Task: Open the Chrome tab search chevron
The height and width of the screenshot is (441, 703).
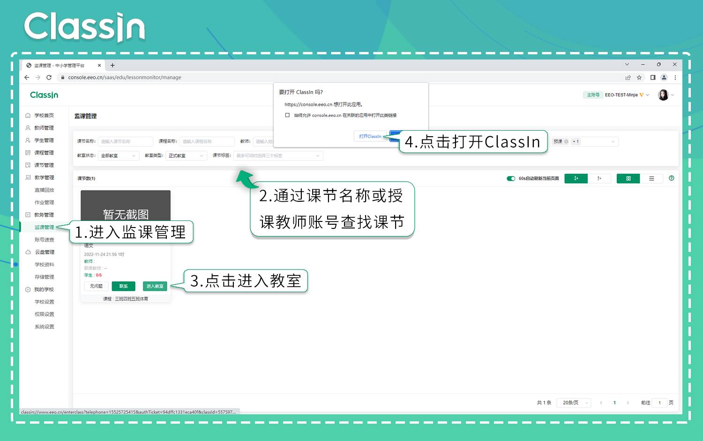Action: pos(627,65)
